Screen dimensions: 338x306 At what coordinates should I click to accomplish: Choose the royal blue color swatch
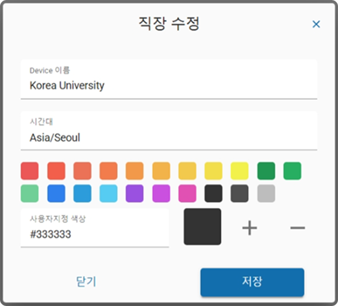(56, 193)
